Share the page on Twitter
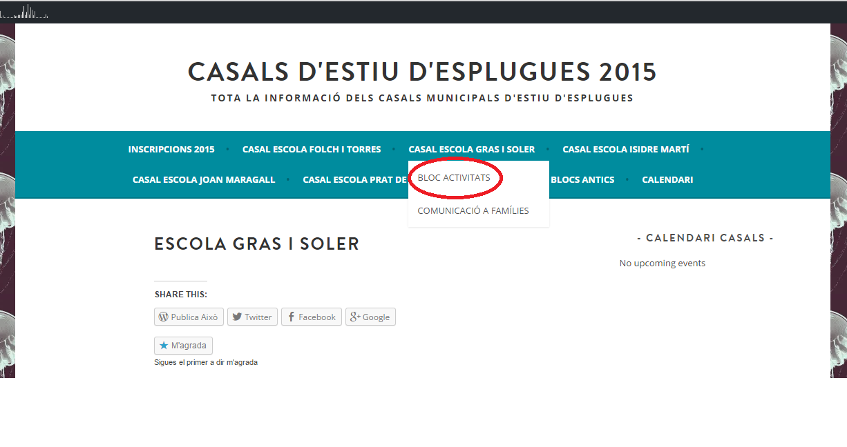 (252, 317)
